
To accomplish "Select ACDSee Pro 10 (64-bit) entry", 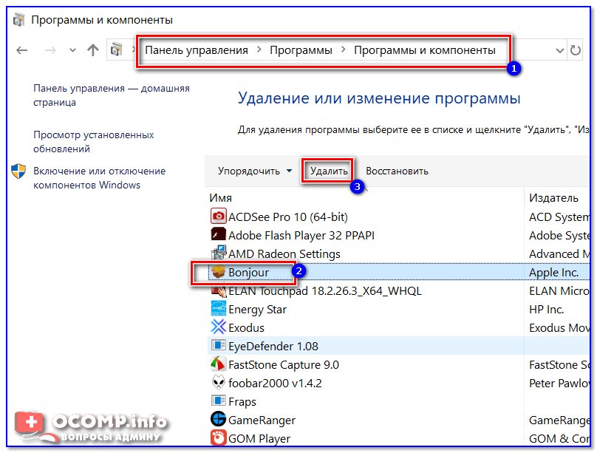I will 288,217.
